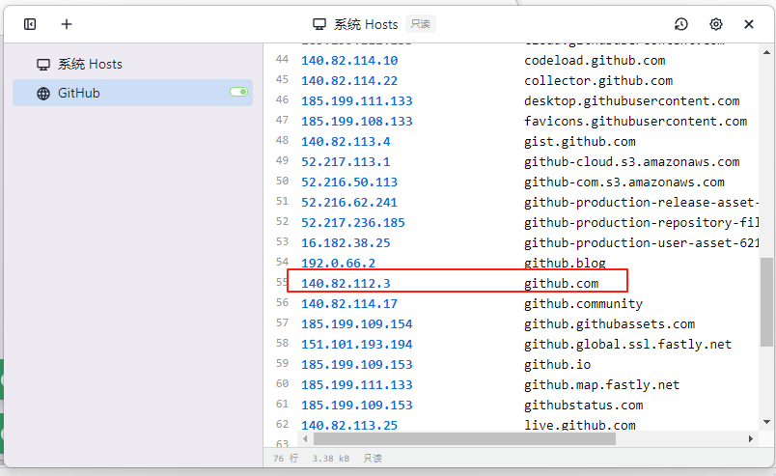Click IP 140.82.113.25

[x=349, y=426]
